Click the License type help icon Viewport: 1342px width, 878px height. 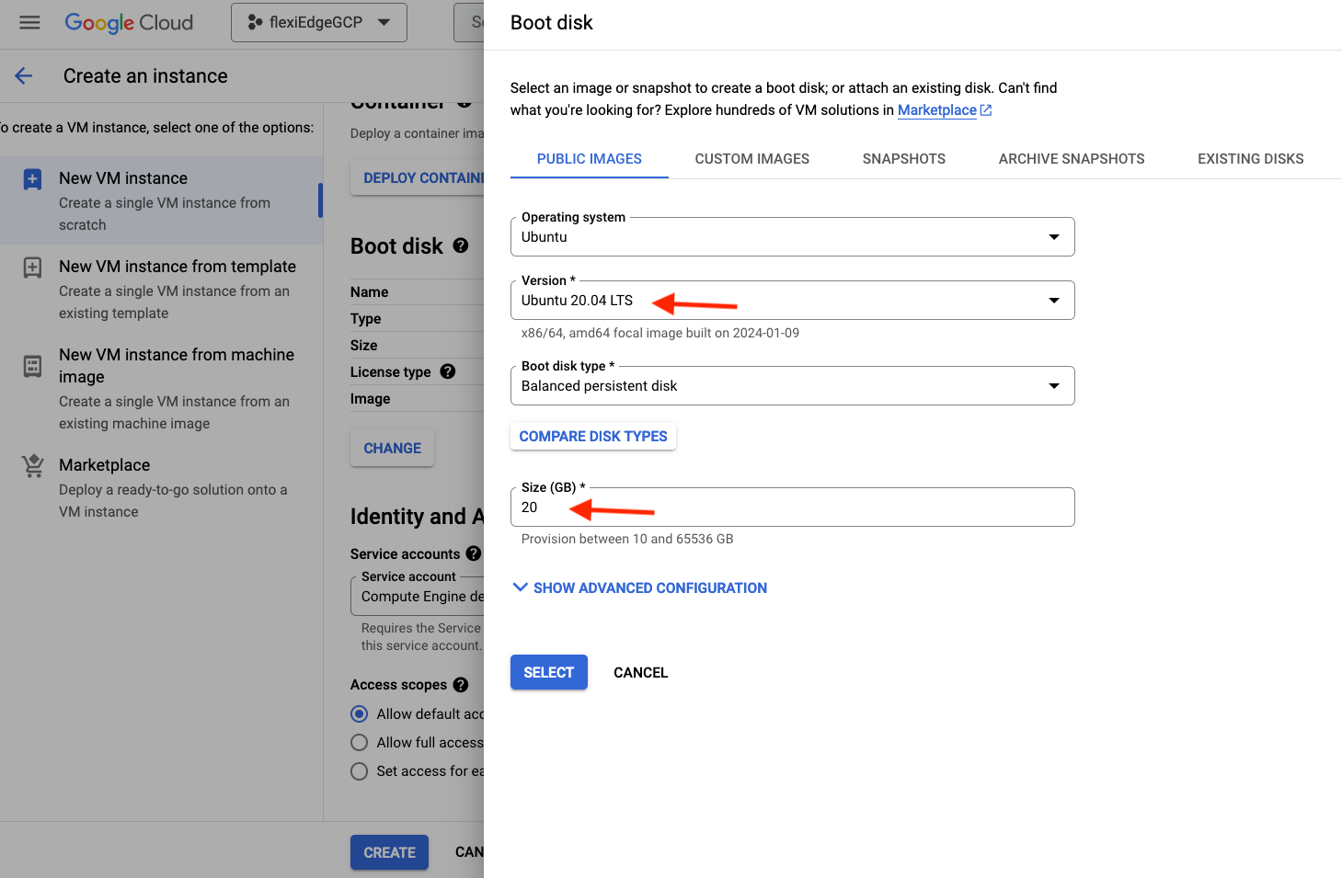(x=448, y=371)
